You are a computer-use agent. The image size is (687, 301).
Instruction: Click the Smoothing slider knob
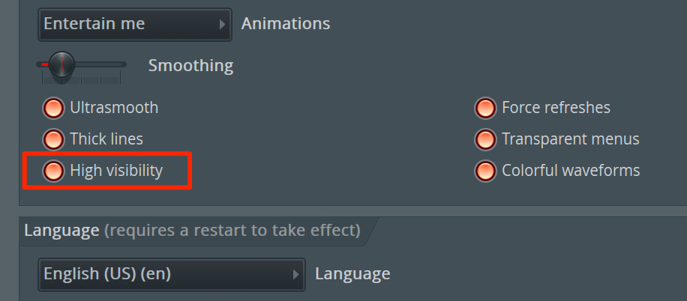pyautogui.click(x=62, y=64)
